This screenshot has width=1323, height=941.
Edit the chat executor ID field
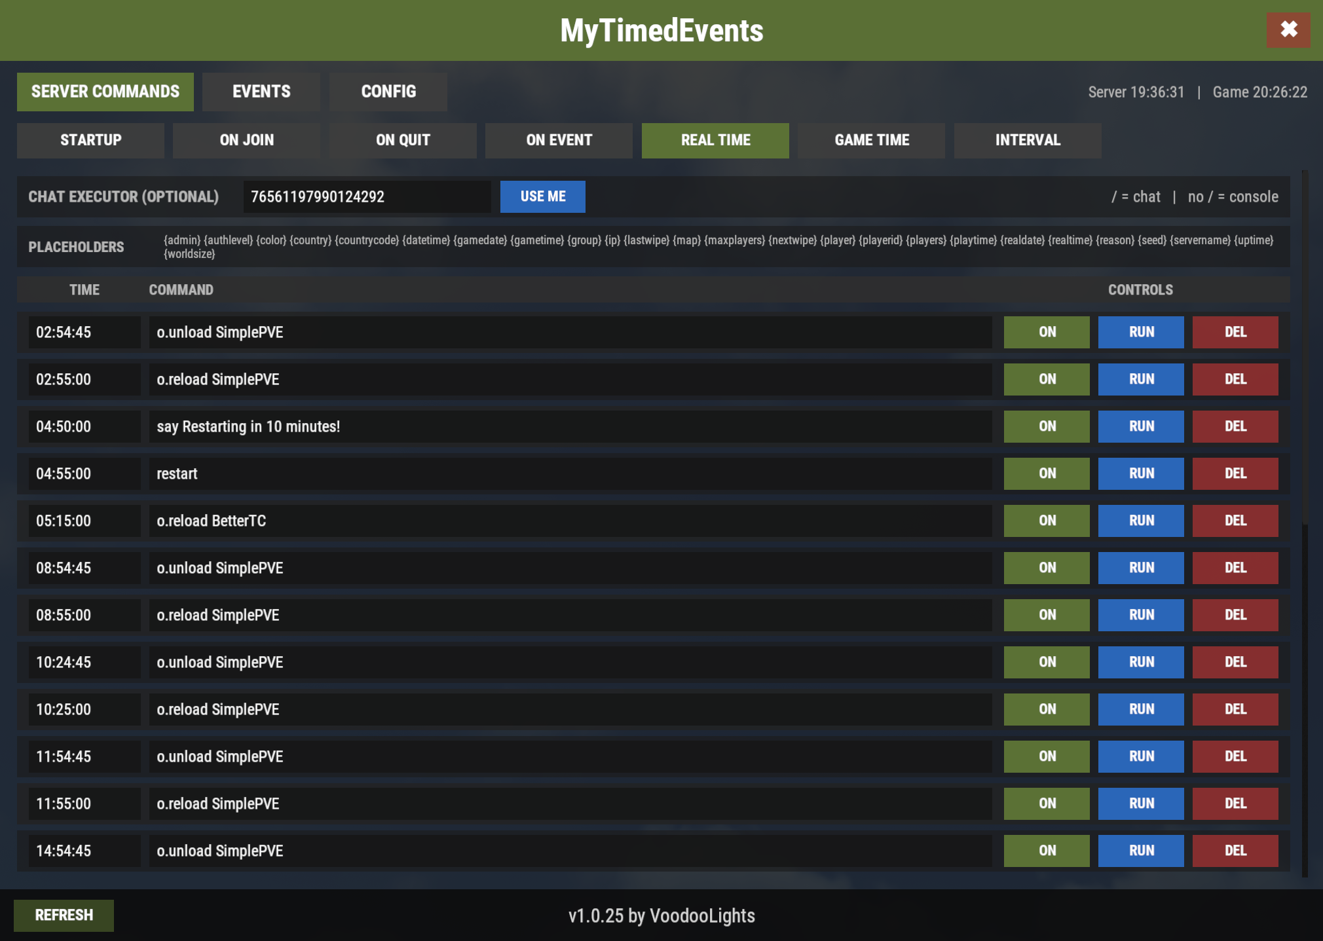[367, 196]
